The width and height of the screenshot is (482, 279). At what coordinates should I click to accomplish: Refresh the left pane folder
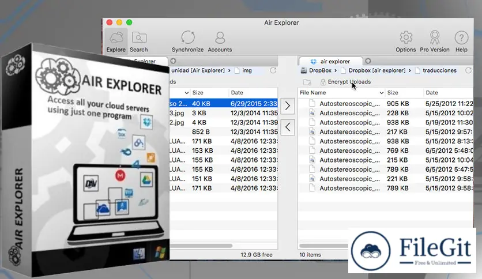point(273,70)
